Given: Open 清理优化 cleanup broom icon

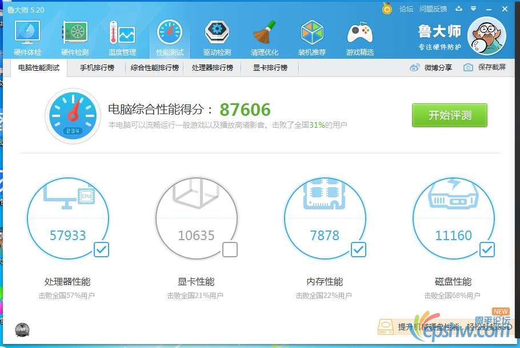Looking at the screenshot, I should pyautogui.click(x=265, y=32).
